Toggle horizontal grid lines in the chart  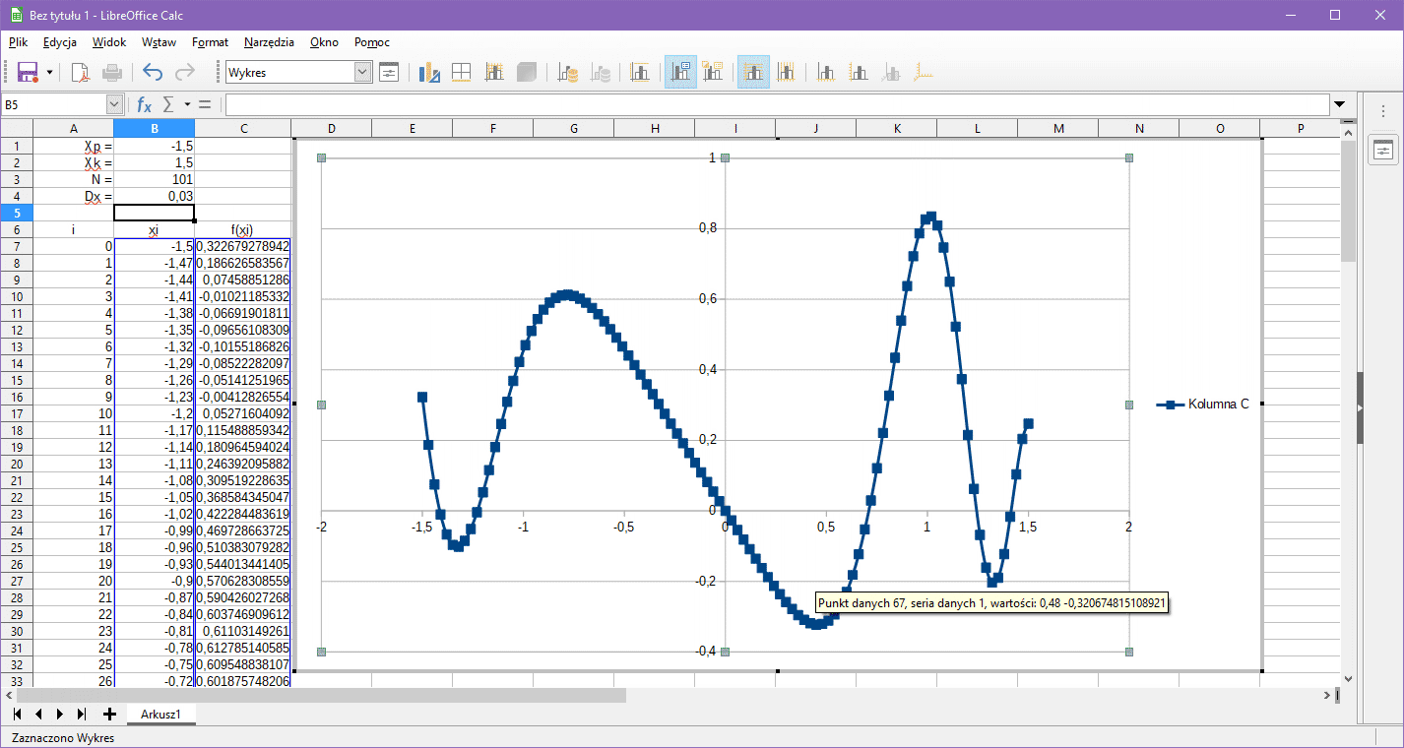click(x=753, y=72)
